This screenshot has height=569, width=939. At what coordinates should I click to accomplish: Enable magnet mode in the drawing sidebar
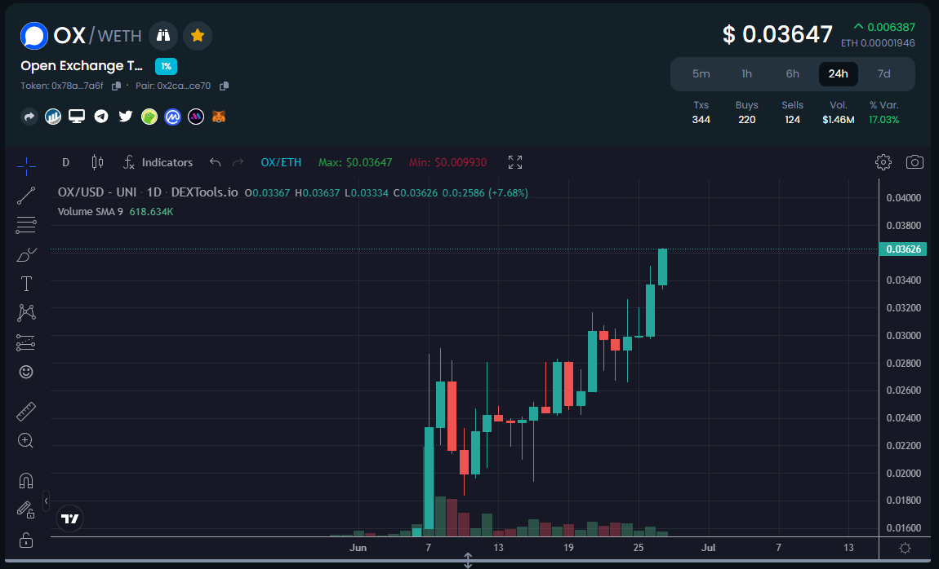click(x=25, y=480)
